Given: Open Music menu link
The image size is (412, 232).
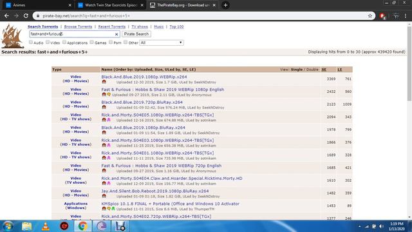Looking at the screenshot, I should point(159,26).
